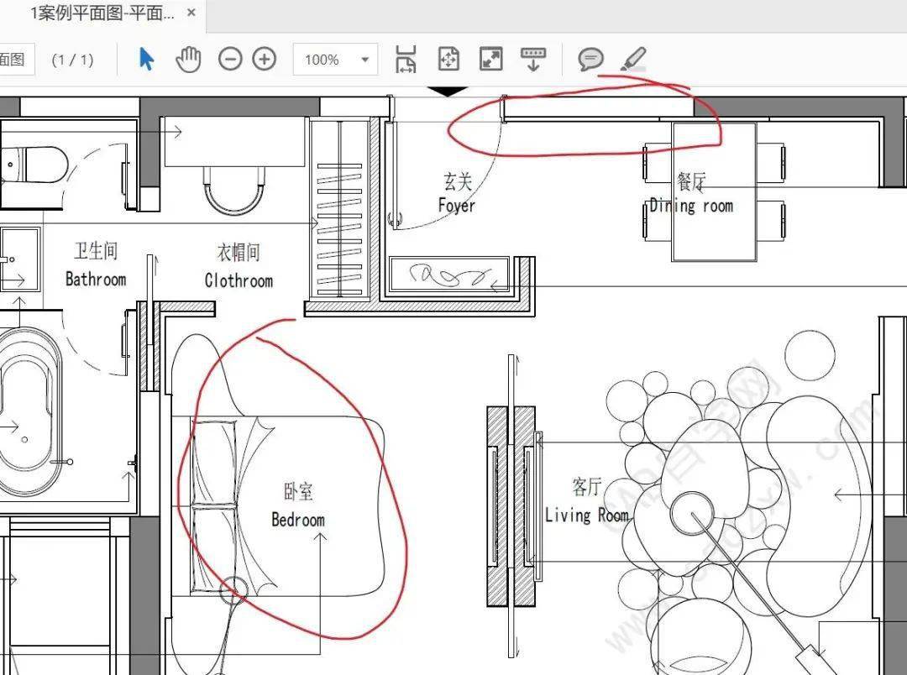Viewport: 907px width, 675px height.
Task: Click the Living Room text label
Action: coord(586,515)
